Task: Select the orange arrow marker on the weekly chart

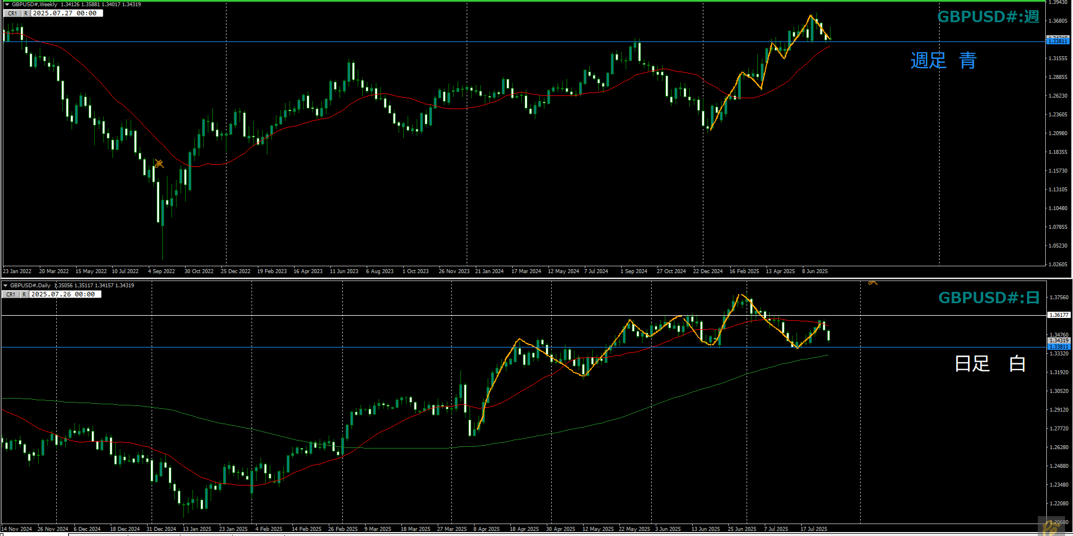Action: click(x=160, y=164)
